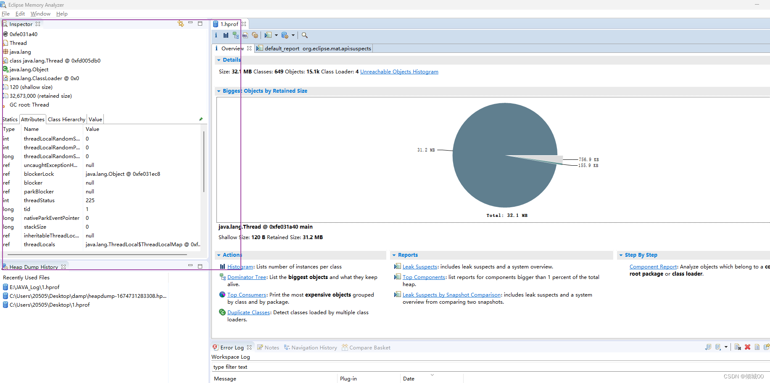The width and height of the screenshot is (770, 383).
Task: Open recent file E:\JAVA_Log\1.hprof
Action: [34, 287]
